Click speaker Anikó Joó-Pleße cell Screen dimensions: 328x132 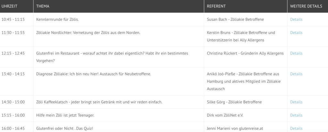(246, 81)
